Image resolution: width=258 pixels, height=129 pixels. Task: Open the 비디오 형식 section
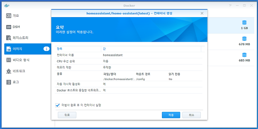(28, 60)
